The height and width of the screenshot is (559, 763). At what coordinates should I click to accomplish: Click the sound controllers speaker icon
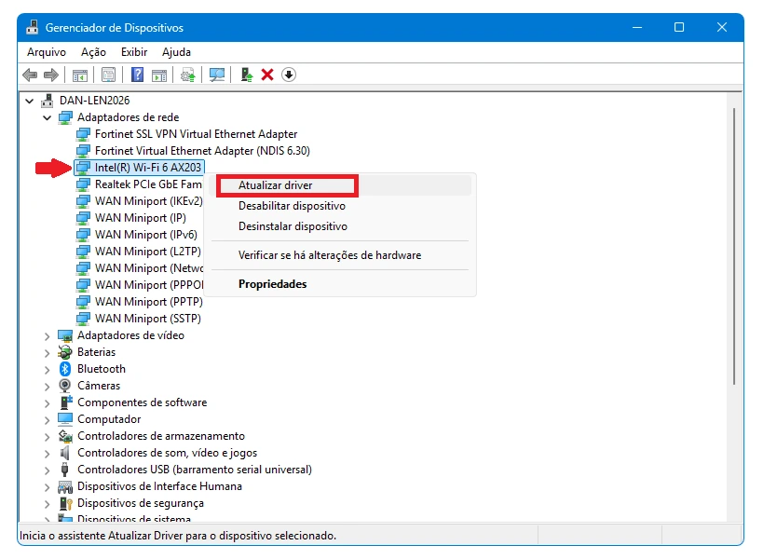(64, 453)
